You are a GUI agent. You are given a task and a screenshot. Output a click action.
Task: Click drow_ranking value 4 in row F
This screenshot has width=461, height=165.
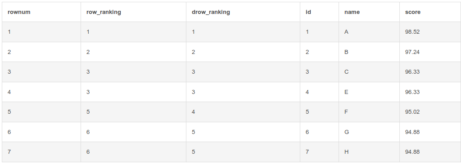tap(243, 112)
